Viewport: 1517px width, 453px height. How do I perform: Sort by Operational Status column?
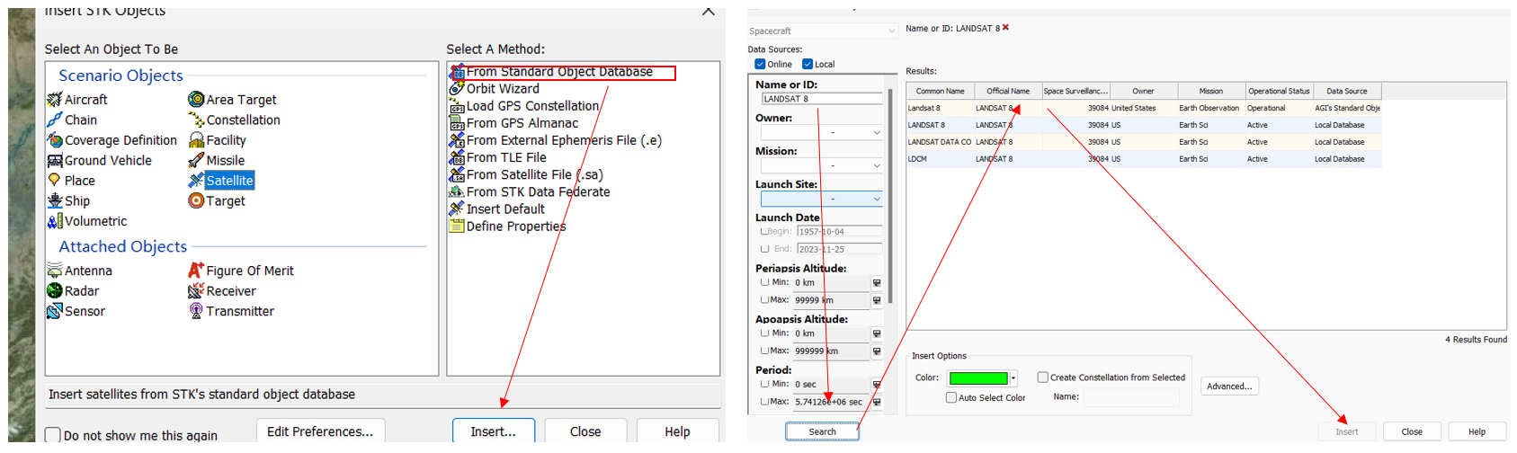(x=1279, y=91)
